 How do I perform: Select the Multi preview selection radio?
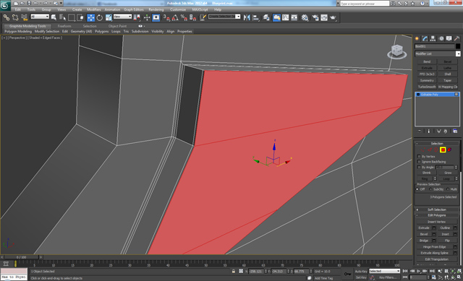coord(448,189)
